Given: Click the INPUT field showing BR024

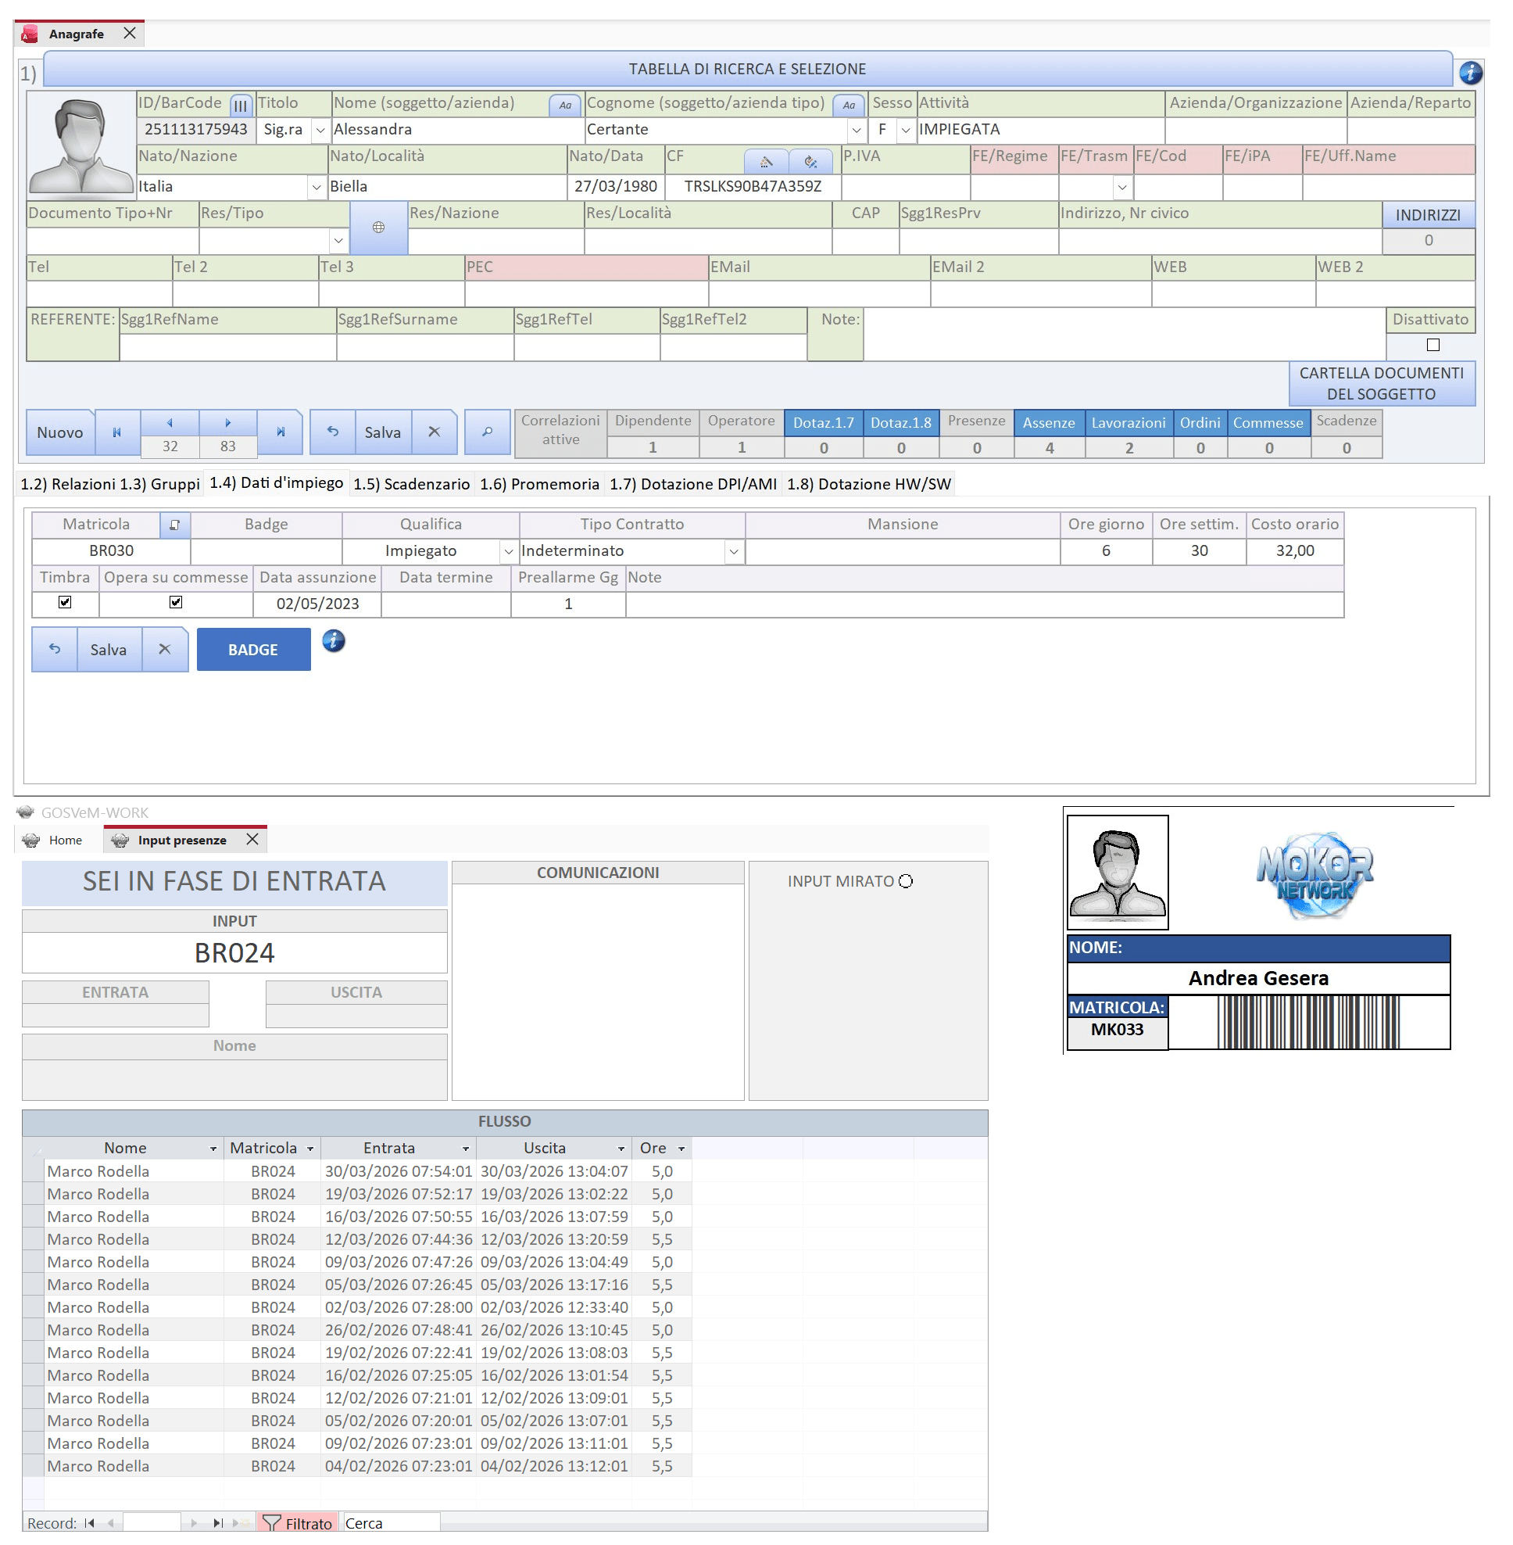Looking at the screenshot, I should 234,952.
